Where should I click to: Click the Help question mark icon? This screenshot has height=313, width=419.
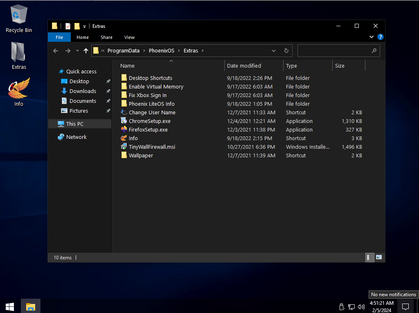pos(380,37)
